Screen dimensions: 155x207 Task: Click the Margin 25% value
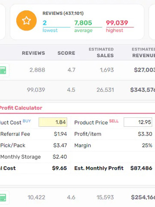click(x=147, y=145)
